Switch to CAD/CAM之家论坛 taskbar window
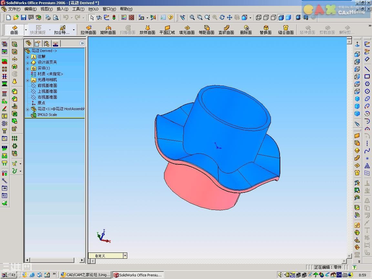The width and height of the screenshot is (372, 279). coord(85,275)
